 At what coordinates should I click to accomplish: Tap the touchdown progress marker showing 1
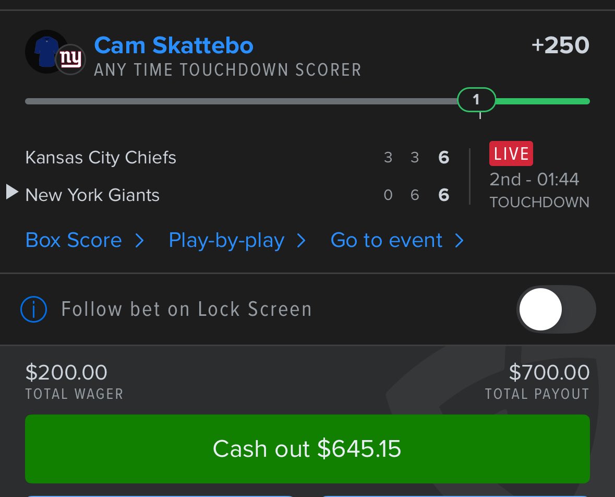tap(476, 100)
